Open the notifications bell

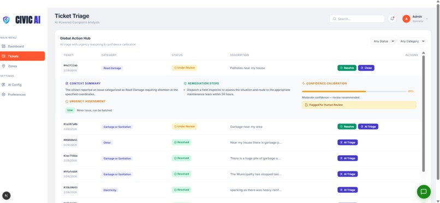coord(392,19)
